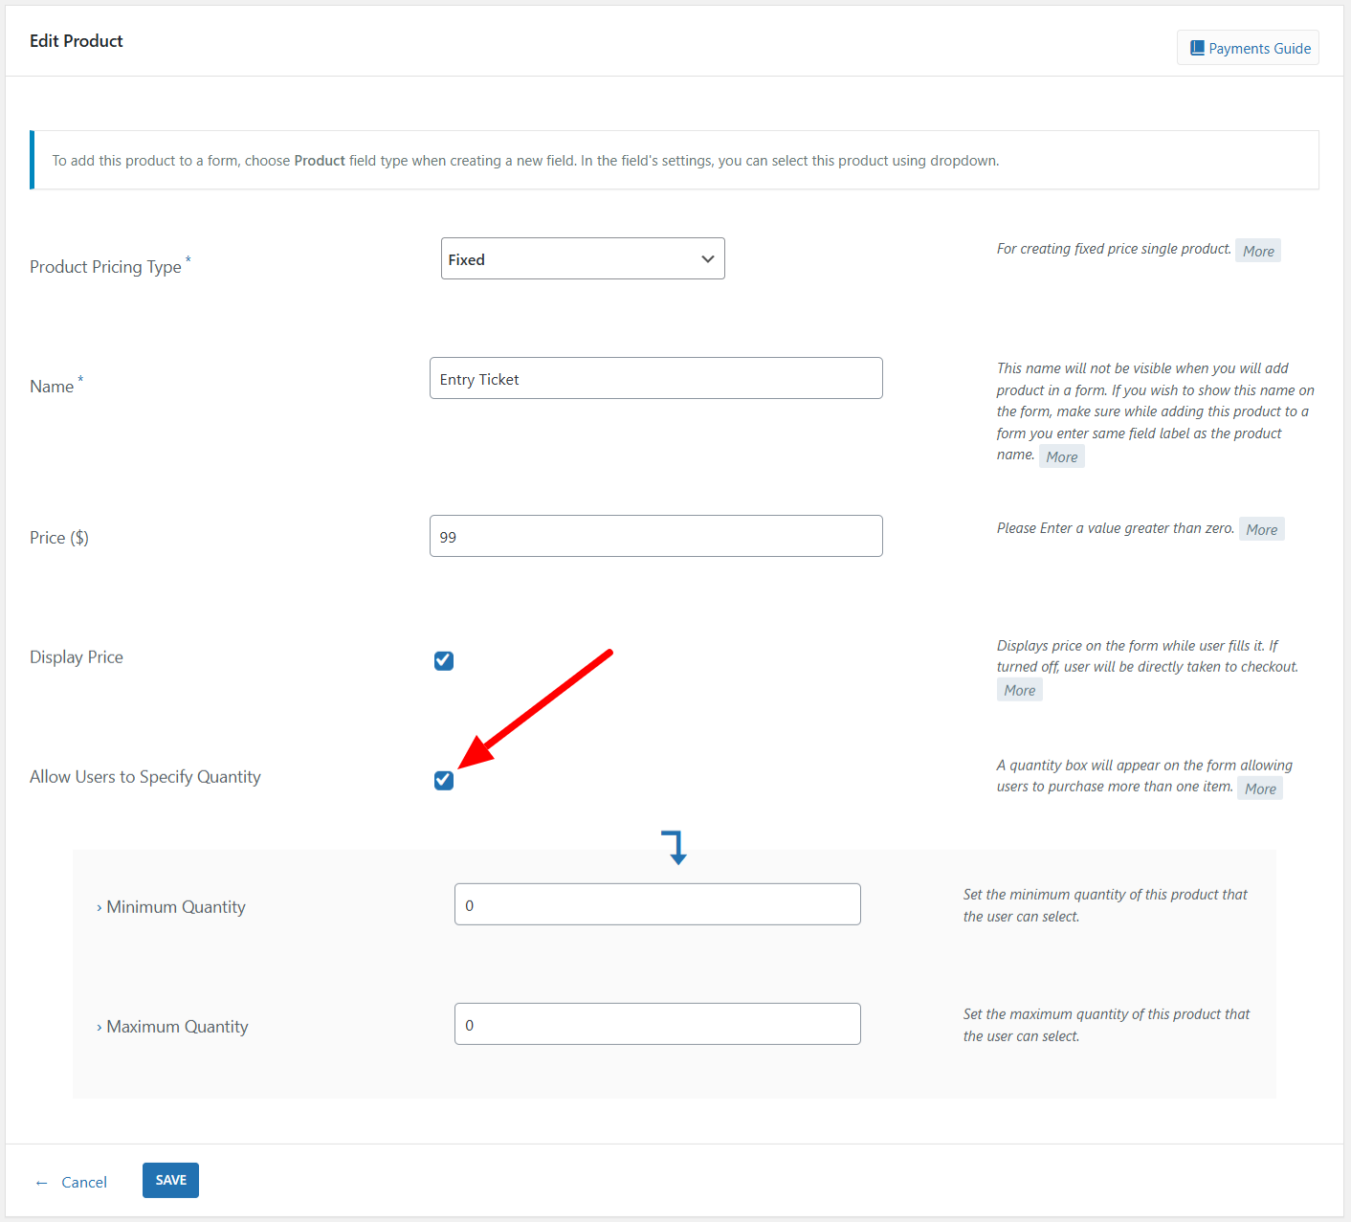Uncheck the Display Price checkbox
Viewport: 1351px width, 1222px height.
[x=444, y=660]
